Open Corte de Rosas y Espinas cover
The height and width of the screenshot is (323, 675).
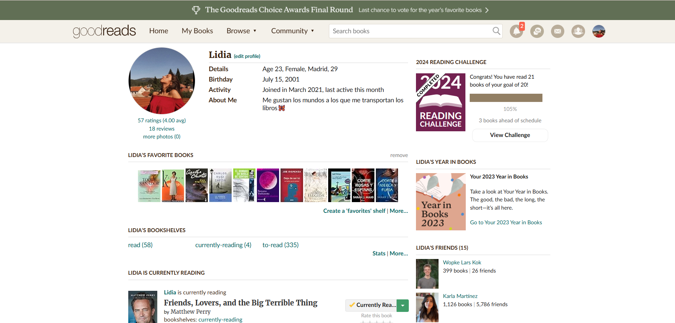363,185
